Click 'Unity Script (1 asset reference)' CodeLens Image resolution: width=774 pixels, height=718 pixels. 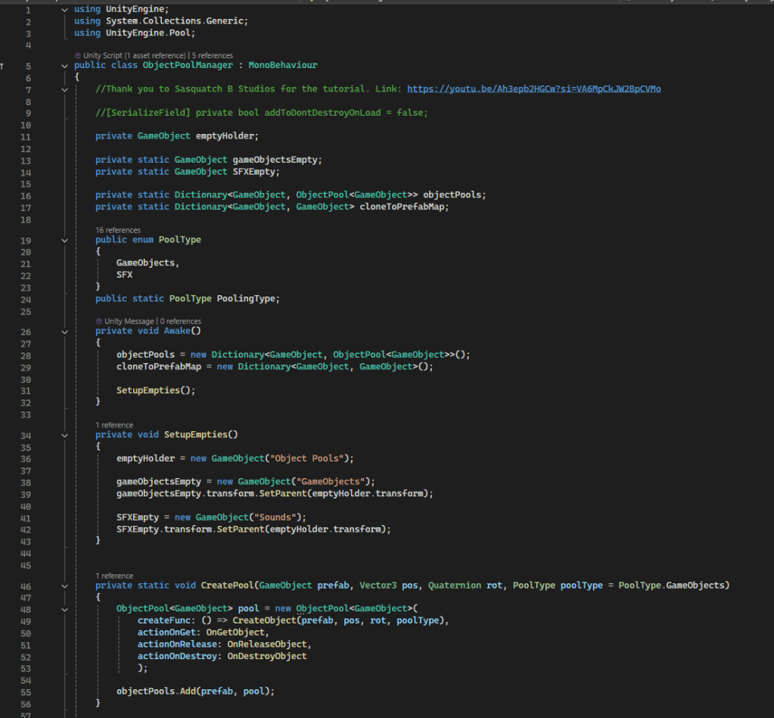[134, 56]
